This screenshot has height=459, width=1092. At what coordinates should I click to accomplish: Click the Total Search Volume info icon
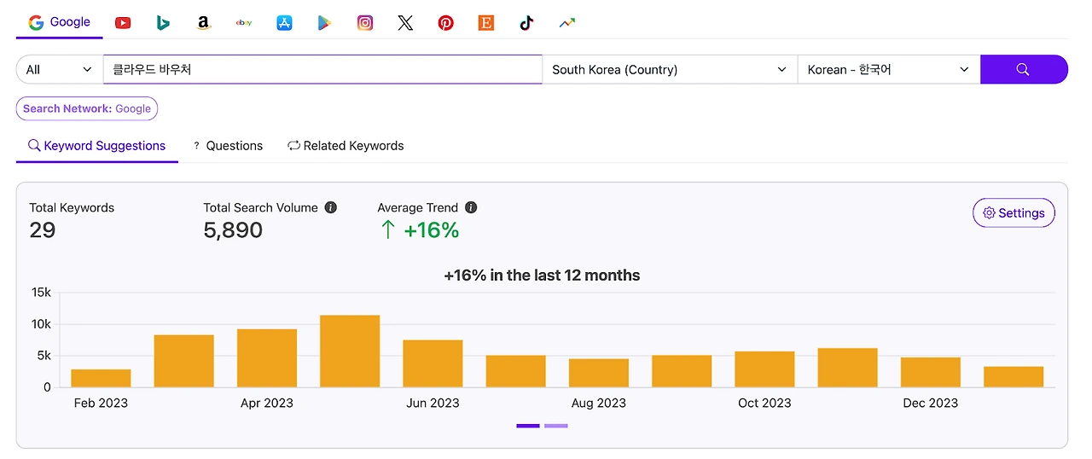tap(331, 207)
